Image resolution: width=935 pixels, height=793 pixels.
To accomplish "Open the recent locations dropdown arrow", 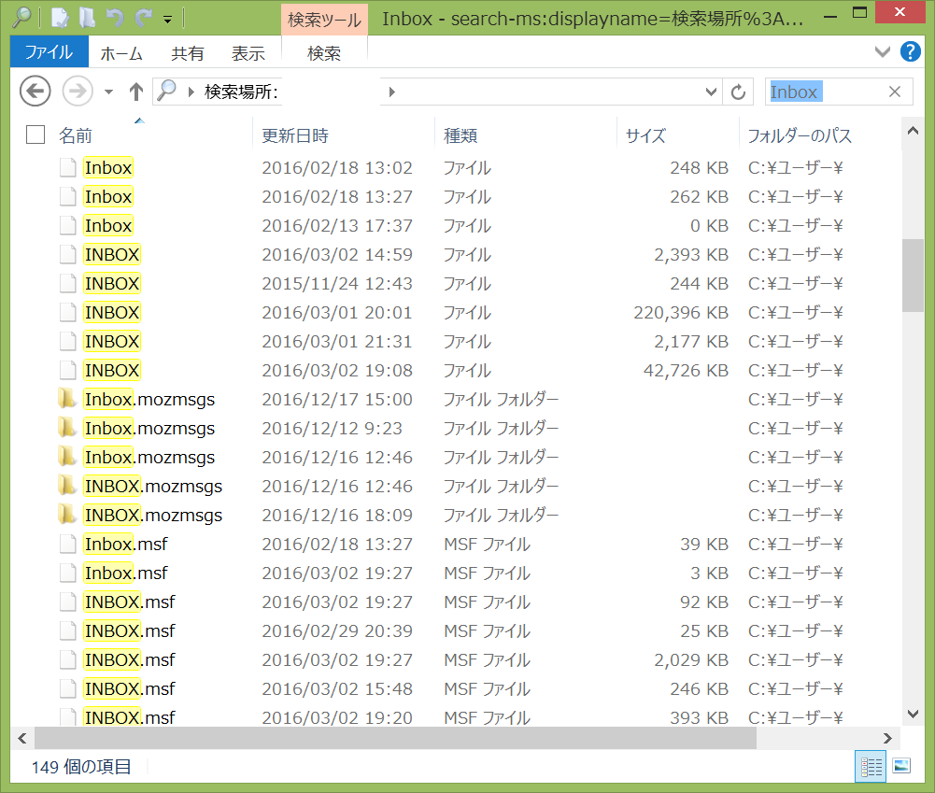I will click(108, 92).
